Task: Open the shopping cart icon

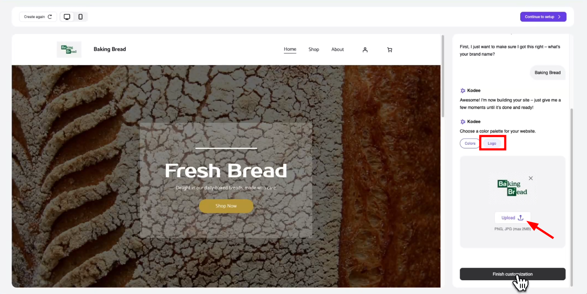Action: click(389, 50)
